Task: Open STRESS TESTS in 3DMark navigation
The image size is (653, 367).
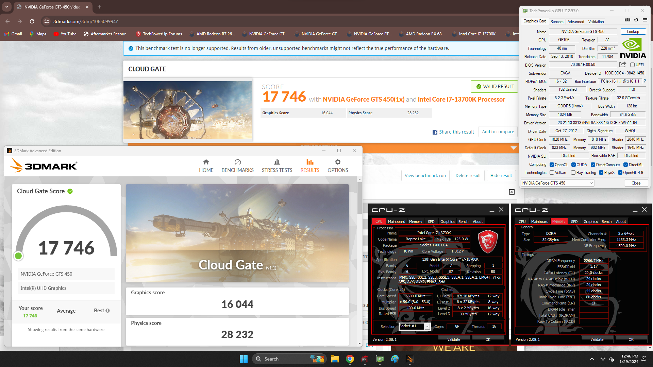Action: pos(277,166)
